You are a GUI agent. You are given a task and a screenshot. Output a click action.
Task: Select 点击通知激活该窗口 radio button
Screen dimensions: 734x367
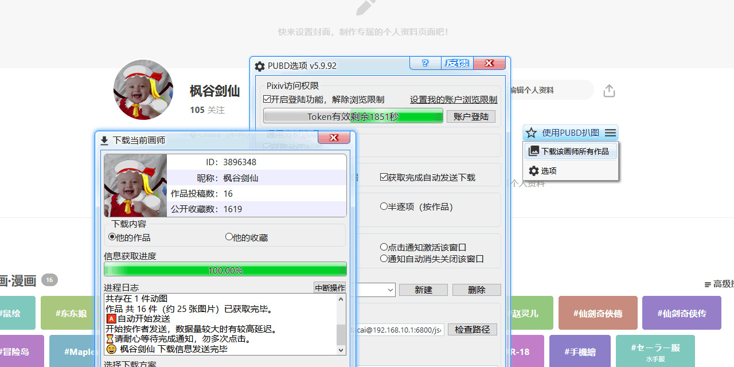click(x=384, y=247)
